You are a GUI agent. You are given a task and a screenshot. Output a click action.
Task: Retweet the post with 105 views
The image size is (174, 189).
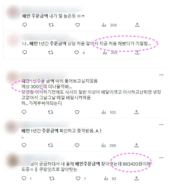[x=51, y=112]
